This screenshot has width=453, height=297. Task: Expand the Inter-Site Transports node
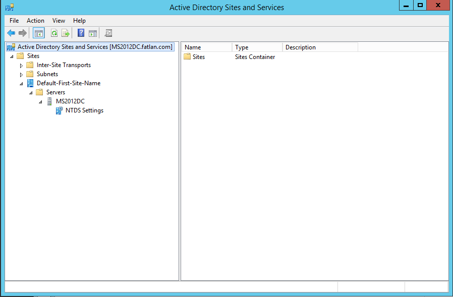click(21, 66)
